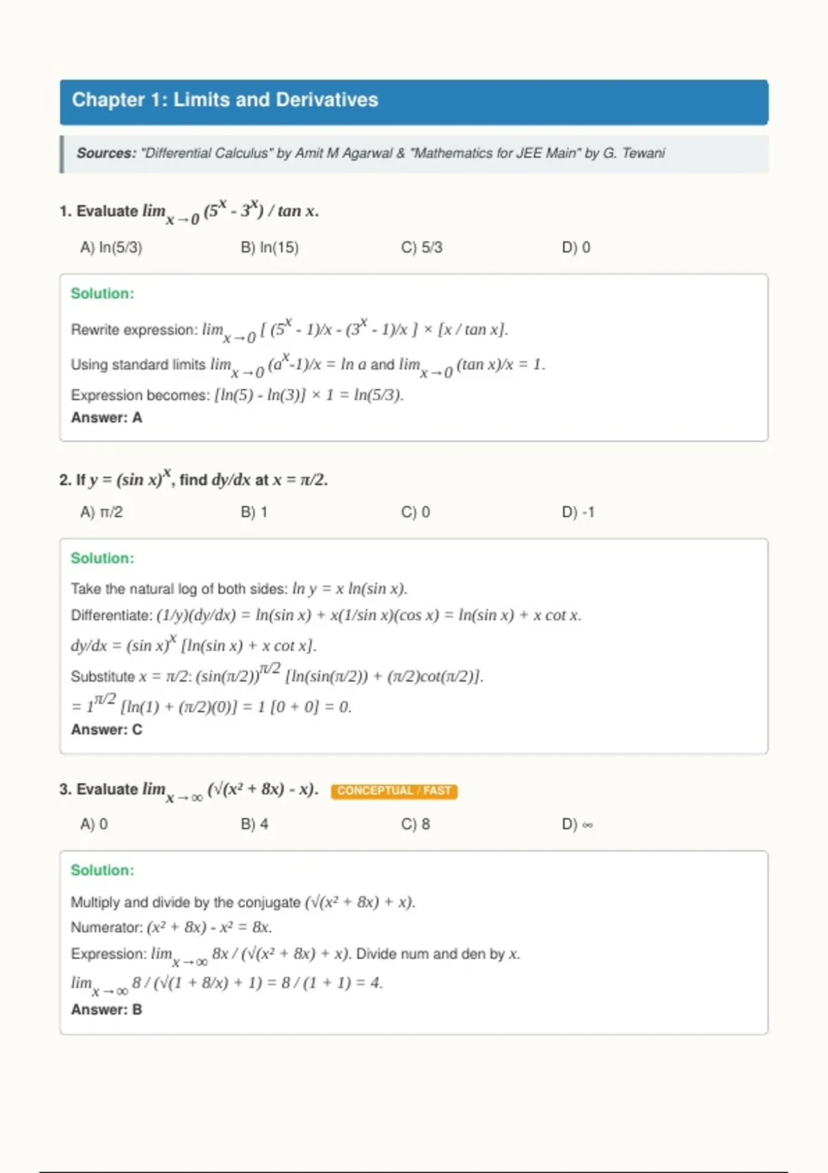Select option A) ln(5/3) for question 1
The height and width of the screenshot is (1173, 828).
(111, 248)
